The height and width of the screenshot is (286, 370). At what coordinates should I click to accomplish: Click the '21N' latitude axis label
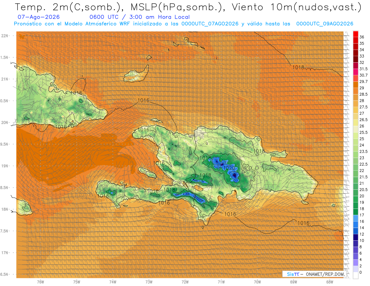[5, 79]
